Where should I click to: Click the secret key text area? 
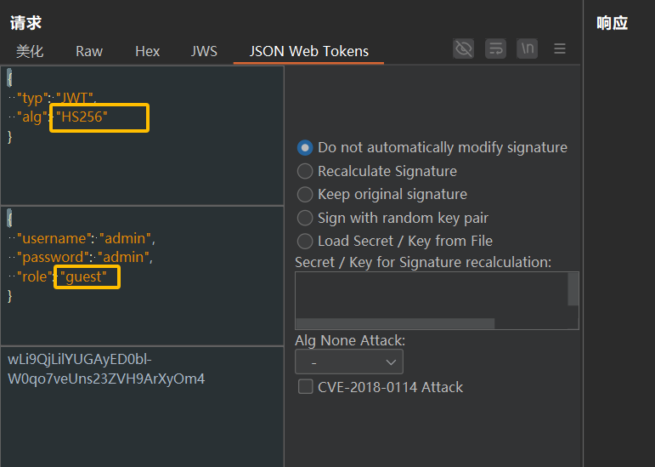click(x=431, y=295)
